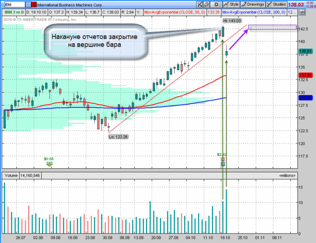Image resolution: width=316 pixels, height=243 pixels.
Task: Click the teal 138.03 price axis label
Action: [305, 51]
